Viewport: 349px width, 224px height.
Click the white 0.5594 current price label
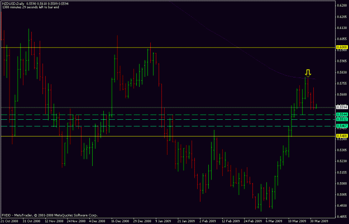[342, 108]
